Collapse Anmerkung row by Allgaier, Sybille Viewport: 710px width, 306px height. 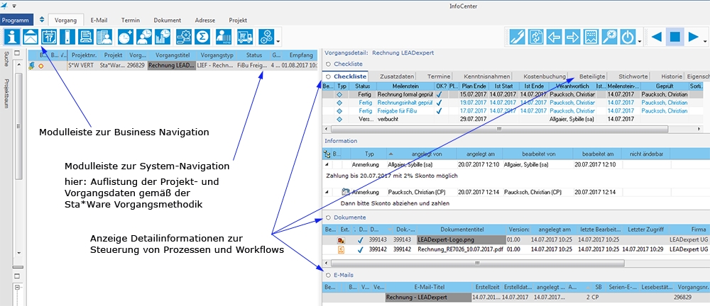327,164
